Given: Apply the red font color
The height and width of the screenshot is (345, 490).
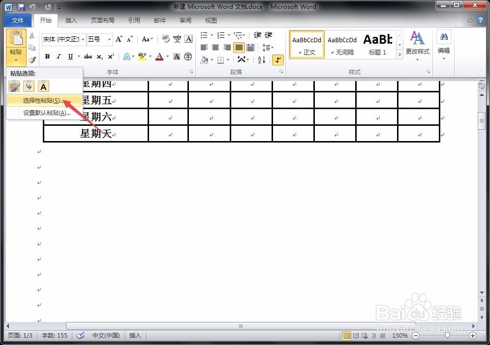Looking at the screenshot, I should [159, 57].
